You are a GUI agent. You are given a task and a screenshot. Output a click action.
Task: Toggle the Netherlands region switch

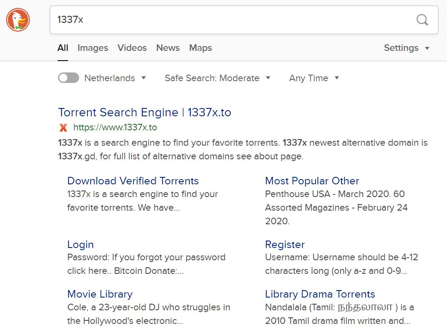69,78
